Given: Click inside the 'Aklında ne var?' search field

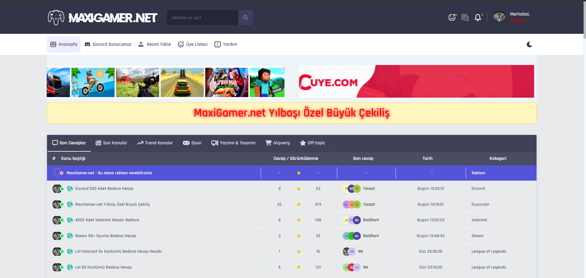Looking at the screenshot, I should (x=203, y=17).
